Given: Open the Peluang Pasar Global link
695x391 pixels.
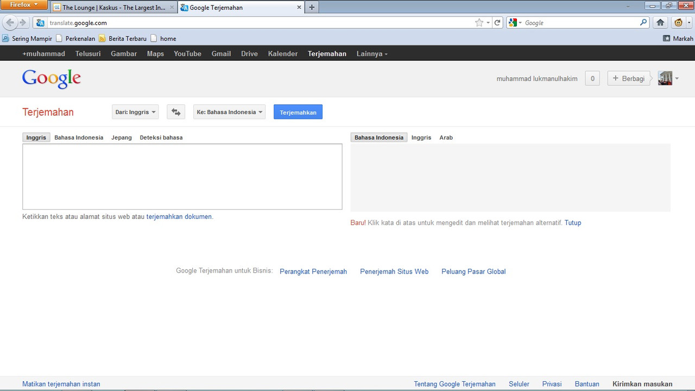Looking at the screenshot, I should [473, 272].
